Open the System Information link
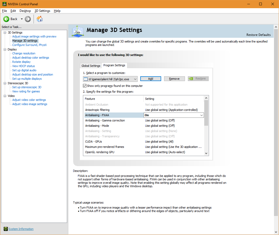 (x=21, y=229)
